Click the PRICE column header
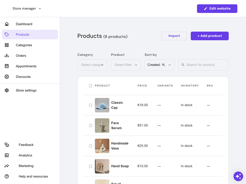This screenshot has height=184, width=246. click(x=142, y=86)
